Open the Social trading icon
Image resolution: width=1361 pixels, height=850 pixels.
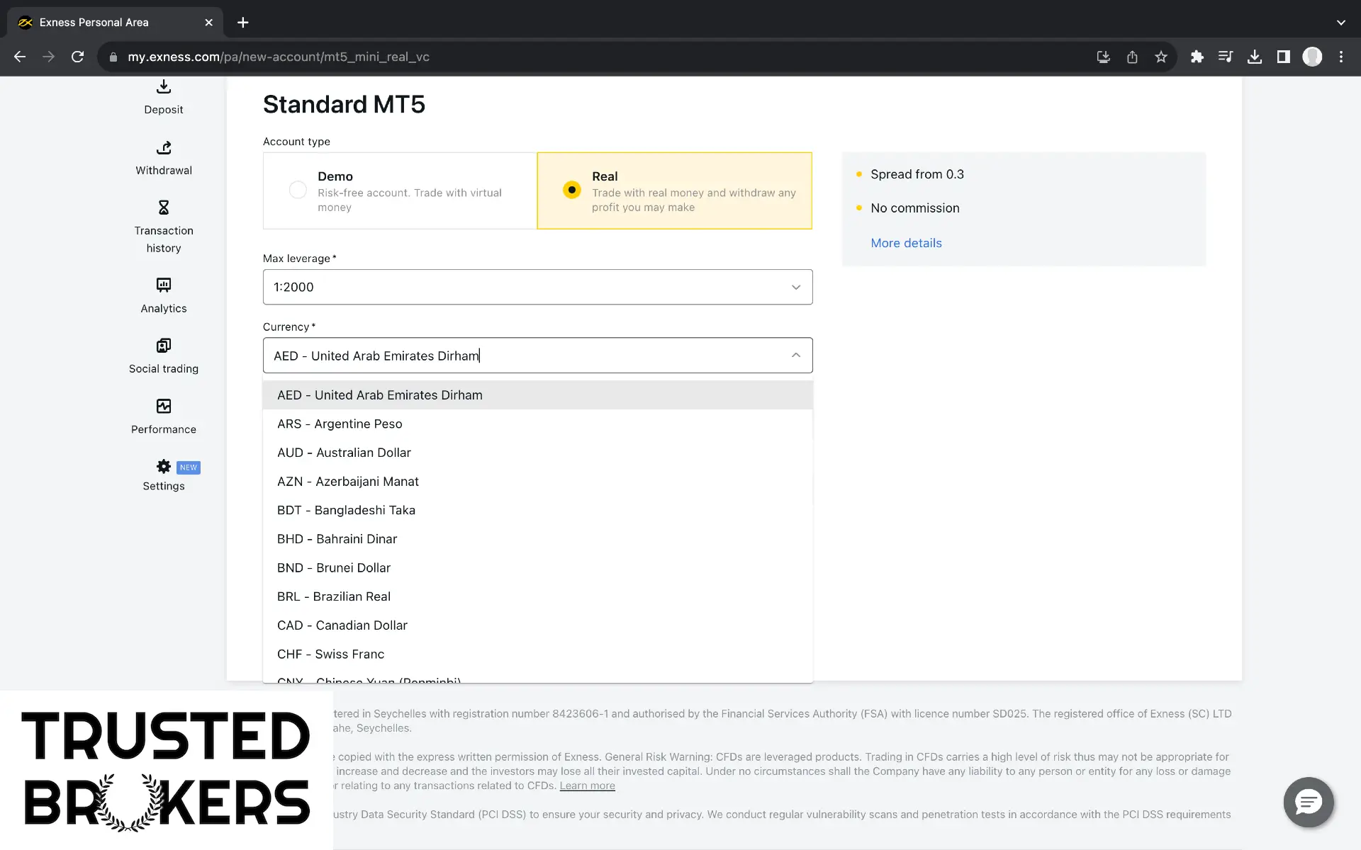(164, 346)
